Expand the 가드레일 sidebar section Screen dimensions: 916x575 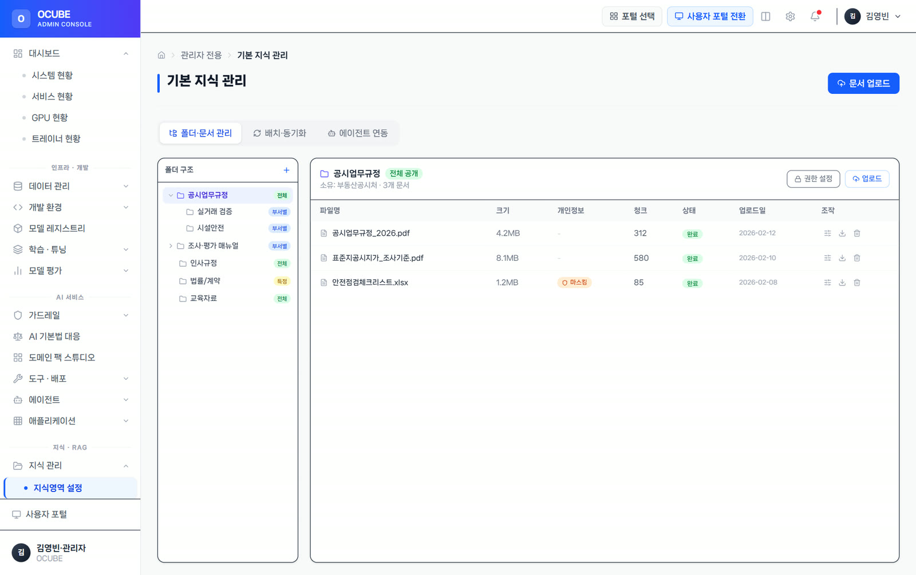[126, 315]
